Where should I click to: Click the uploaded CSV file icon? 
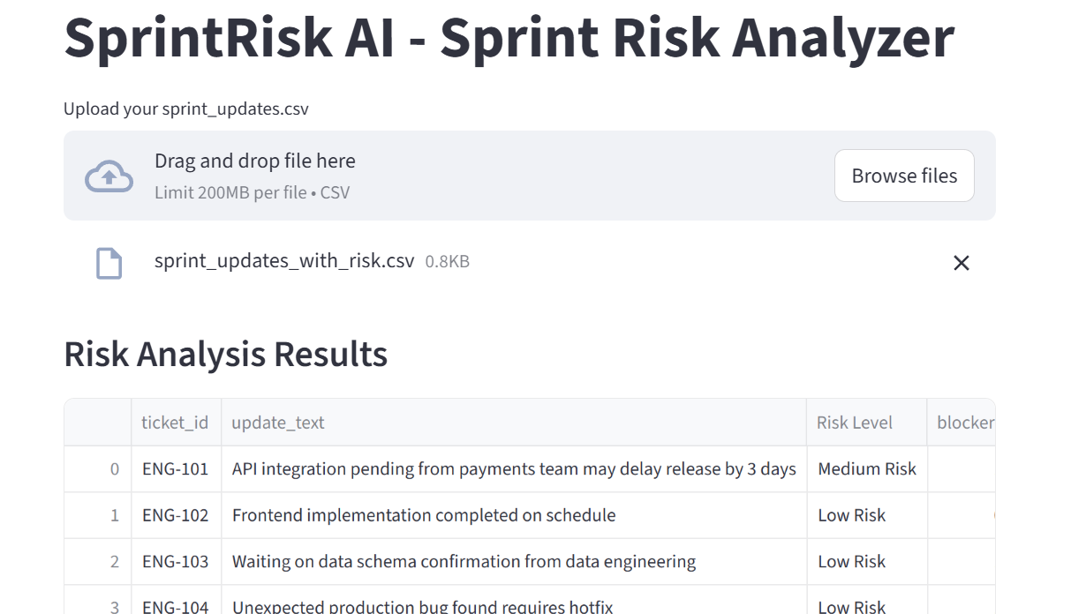click(109, 263)
